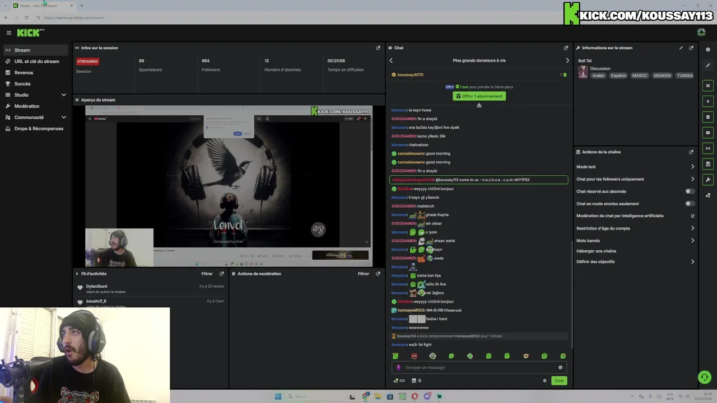
Task: Toggle Chat en mode emotes seulement
Action: coord(690,204)
